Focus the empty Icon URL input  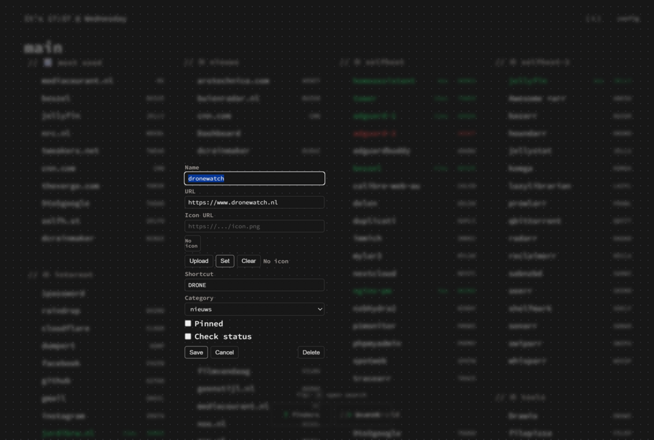click(x=254, y=226)
